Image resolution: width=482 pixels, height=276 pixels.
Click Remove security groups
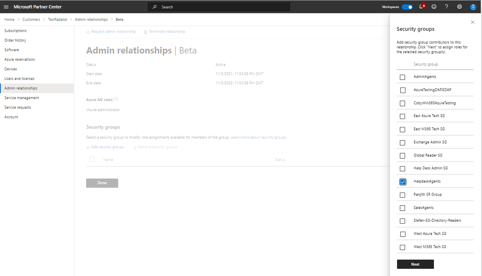(157, 147)
